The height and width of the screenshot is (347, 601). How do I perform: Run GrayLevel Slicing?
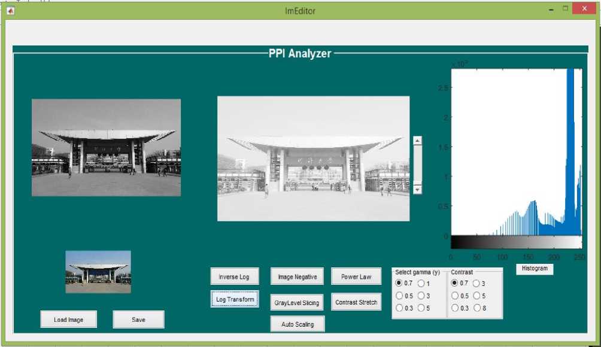297,302
